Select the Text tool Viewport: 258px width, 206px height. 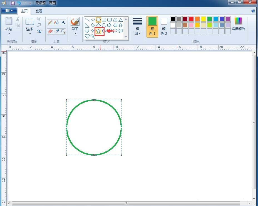point(63,22)
